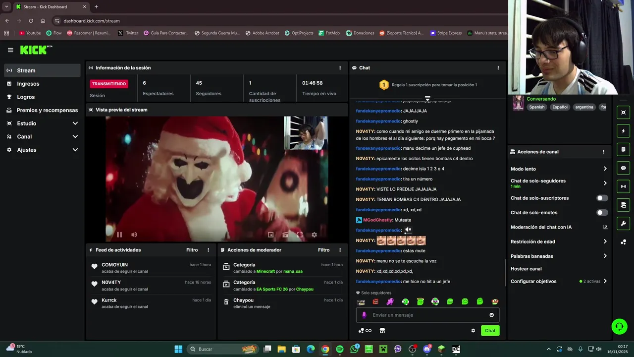Open chat settings gear
Viewport: 634px width, 357px height.
tap(473, 331)
